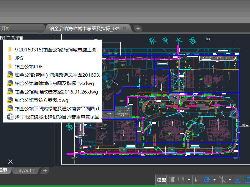Toggle ortho mode icon

[197, 180]
